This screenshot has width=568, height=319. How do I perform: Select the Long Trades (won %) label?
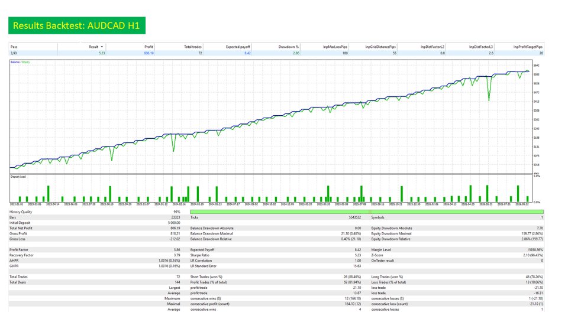[x=387, y=277]
